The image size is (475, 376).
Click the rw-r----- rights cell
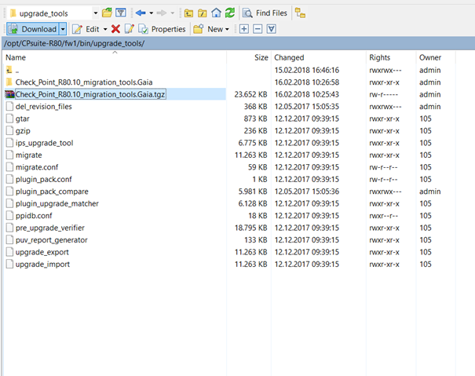[x=383, y=94]
